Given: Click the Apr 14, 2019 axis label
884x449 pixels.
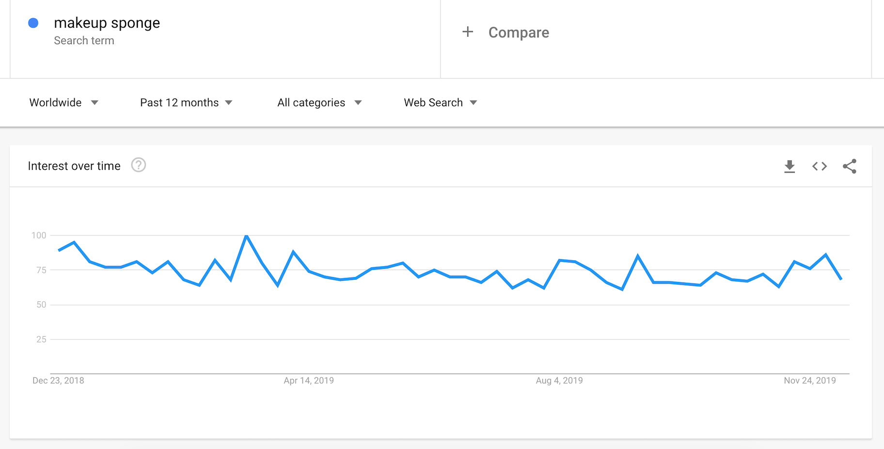Looking at the screenshot, I should [x=309, y=381].
